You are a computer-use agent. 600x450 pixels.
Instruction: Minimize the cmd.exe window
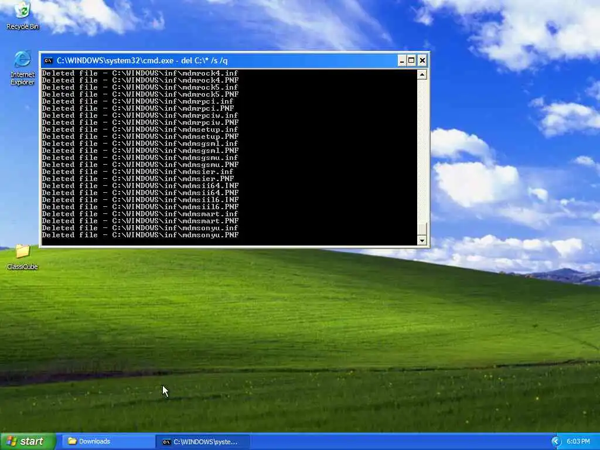(x=402, y=60)
